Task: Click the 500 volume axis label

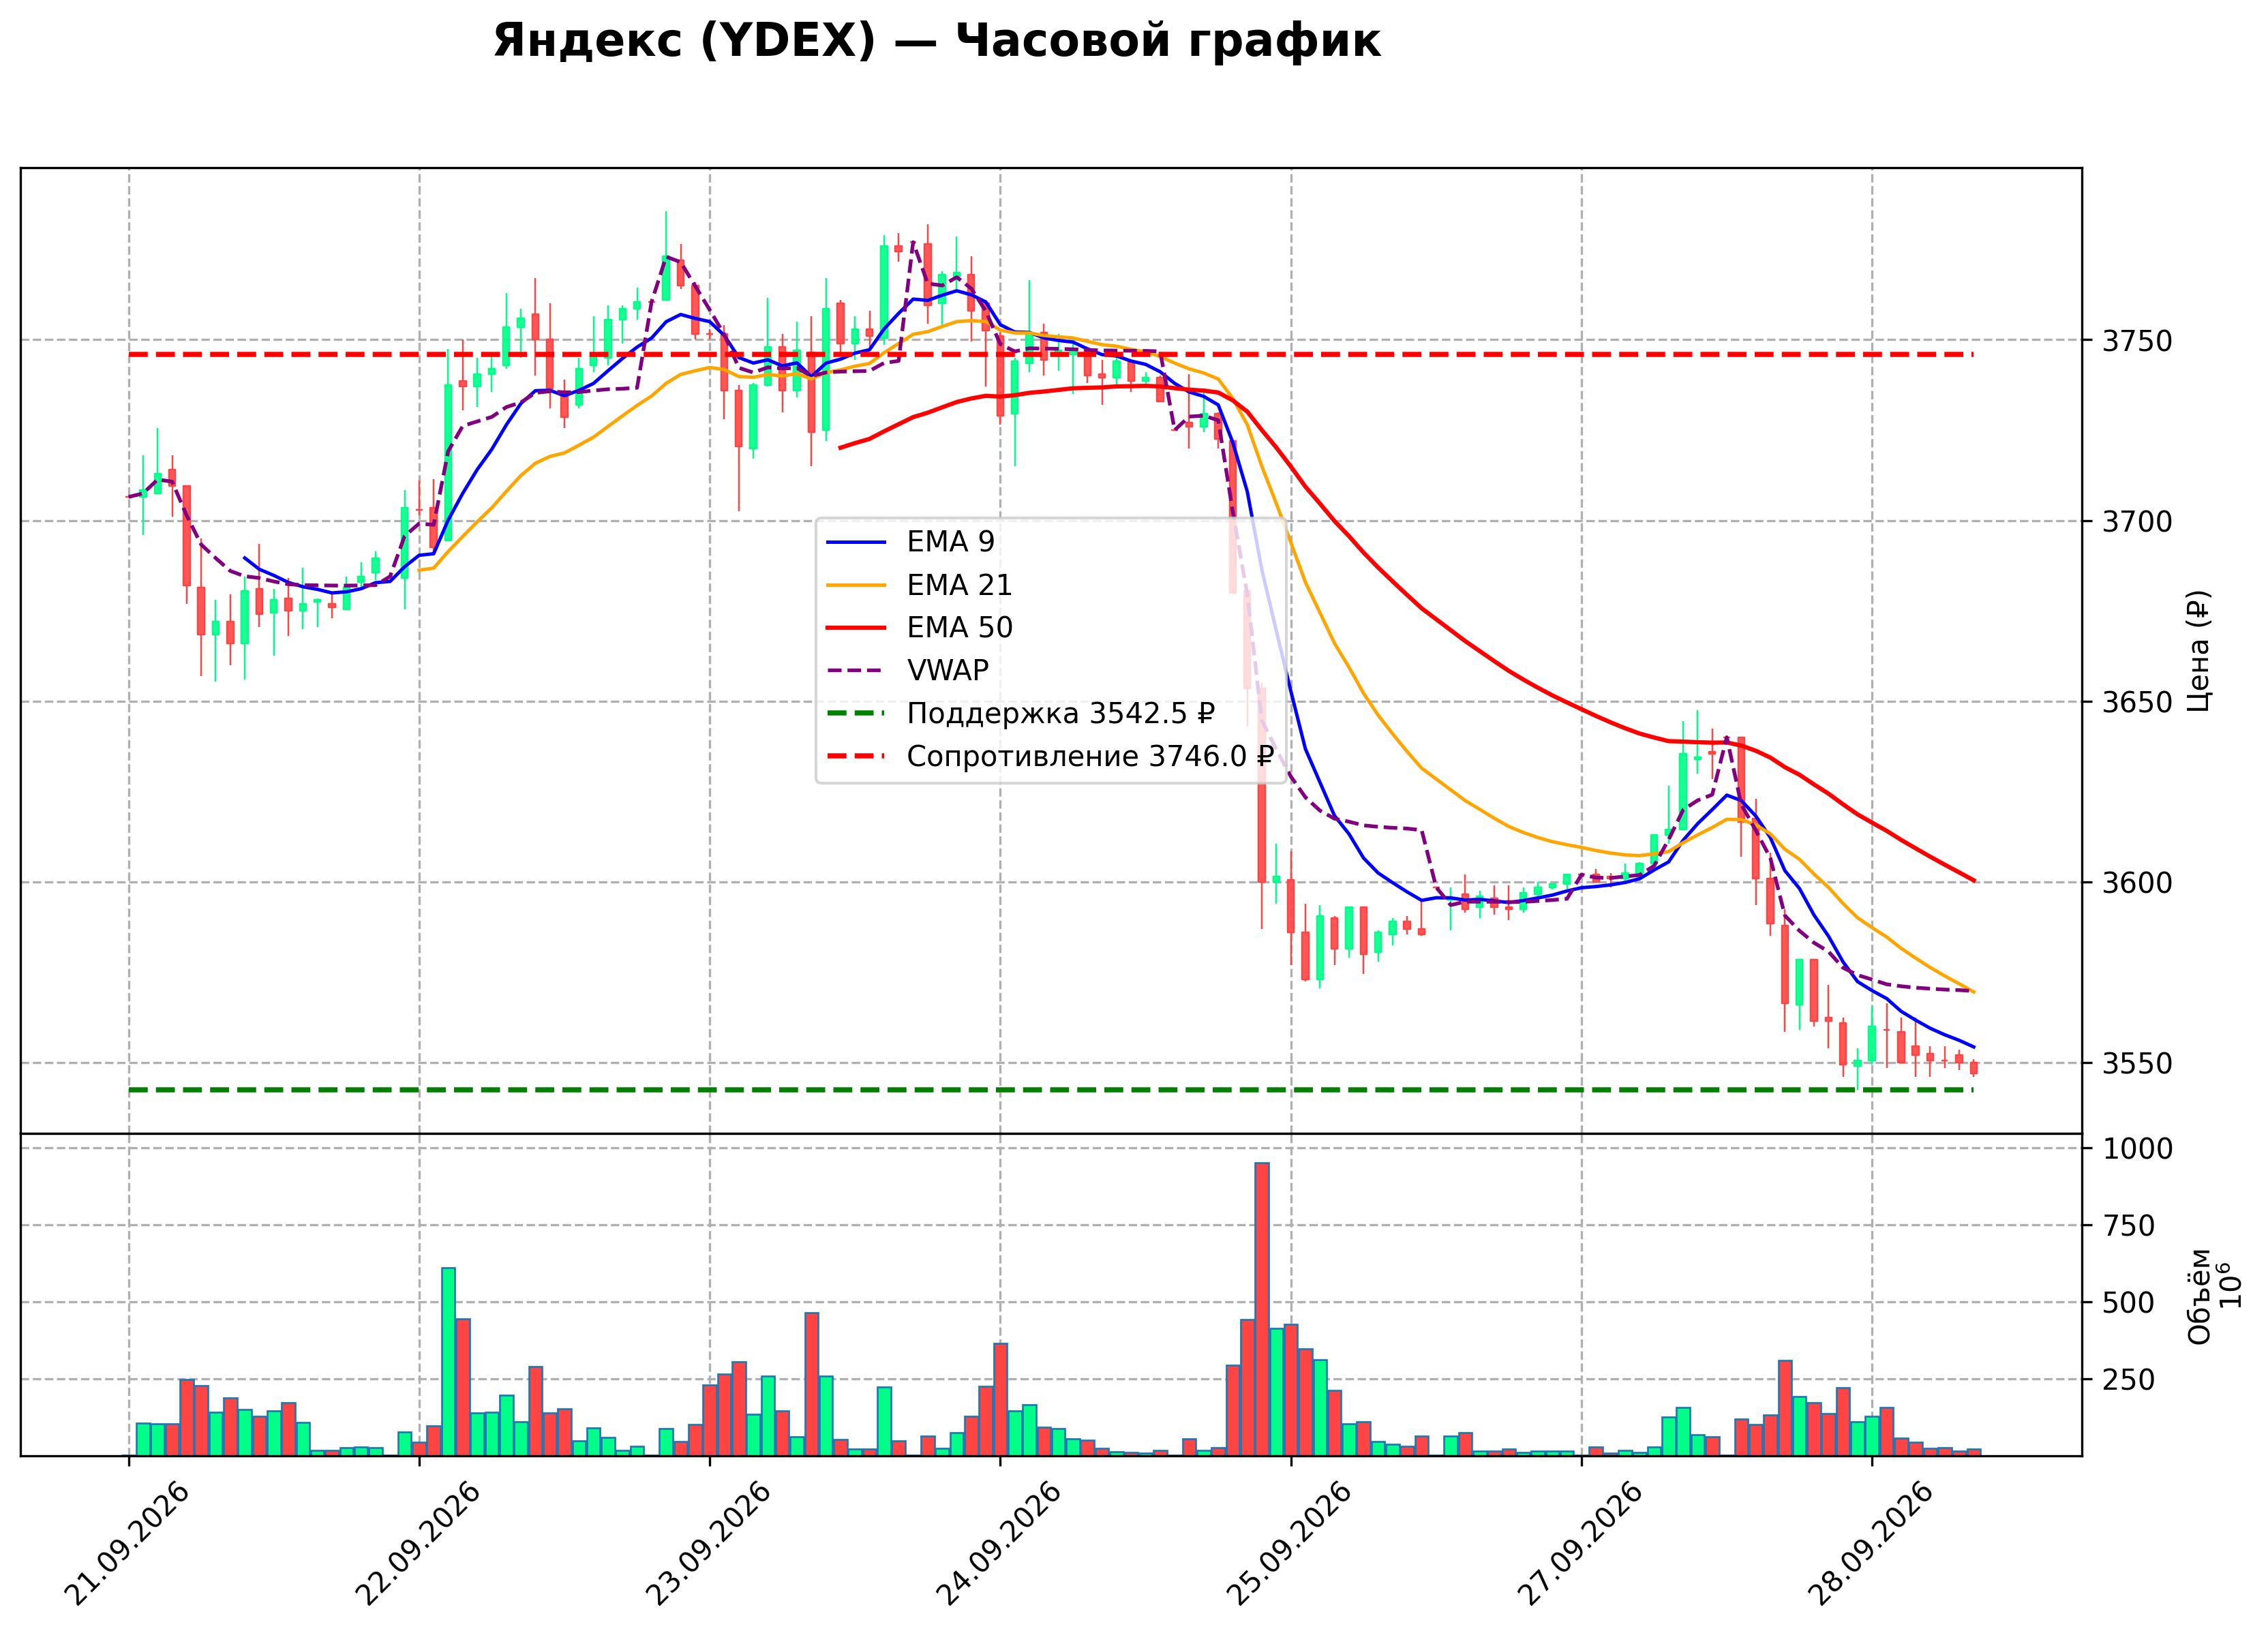Action: click(x=2128, y=1303)
